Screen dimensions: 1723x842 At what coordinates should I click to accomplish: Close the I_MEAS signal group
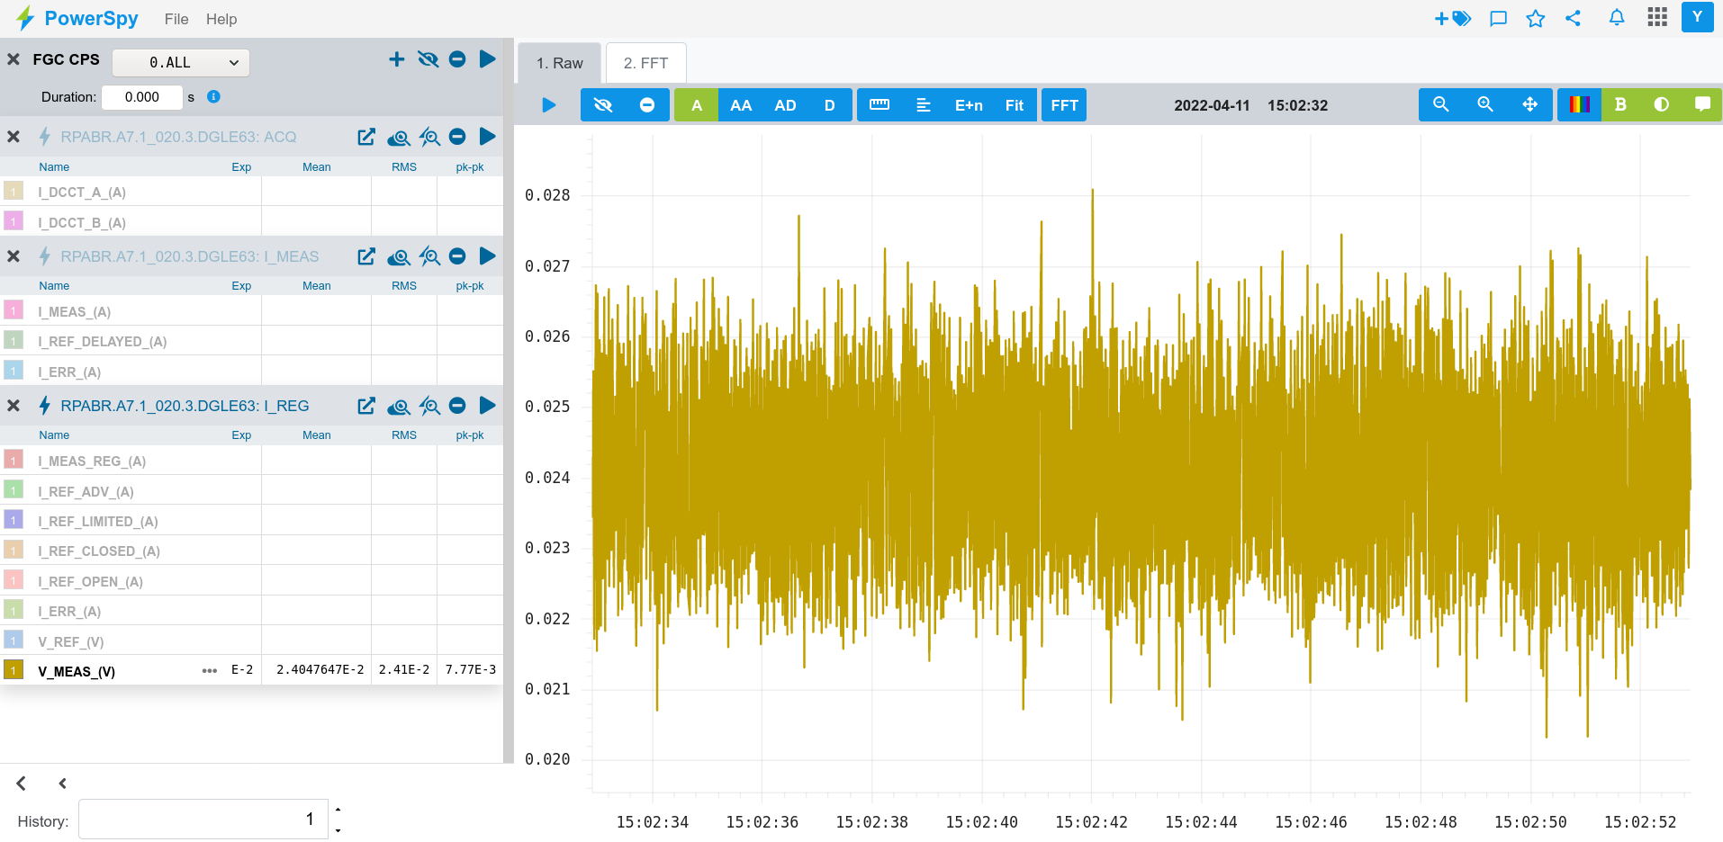[x=14, y=256]
